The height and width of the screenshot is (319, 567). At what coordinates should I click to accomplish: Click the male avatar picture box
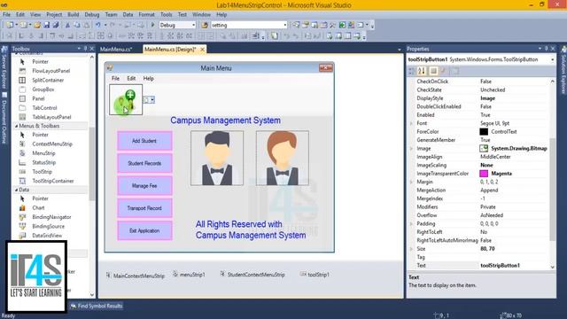pyautogui.click(x=217, y=158)
